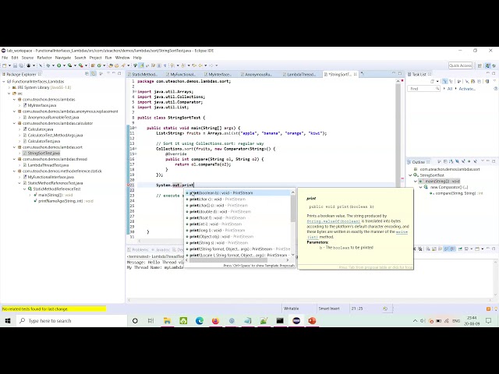Click Collapse All in Package Explorer
499x374 pixels.
coord(87,74)
